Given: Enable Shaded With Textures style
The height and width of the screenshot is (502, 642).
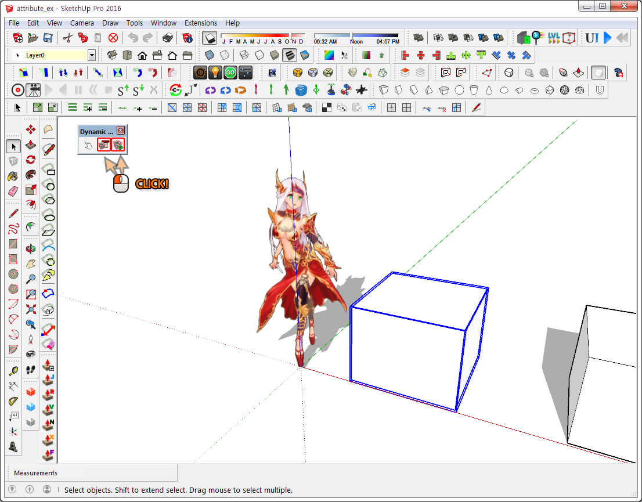Looking at the screenshot, I should click(x=290, y=55).
